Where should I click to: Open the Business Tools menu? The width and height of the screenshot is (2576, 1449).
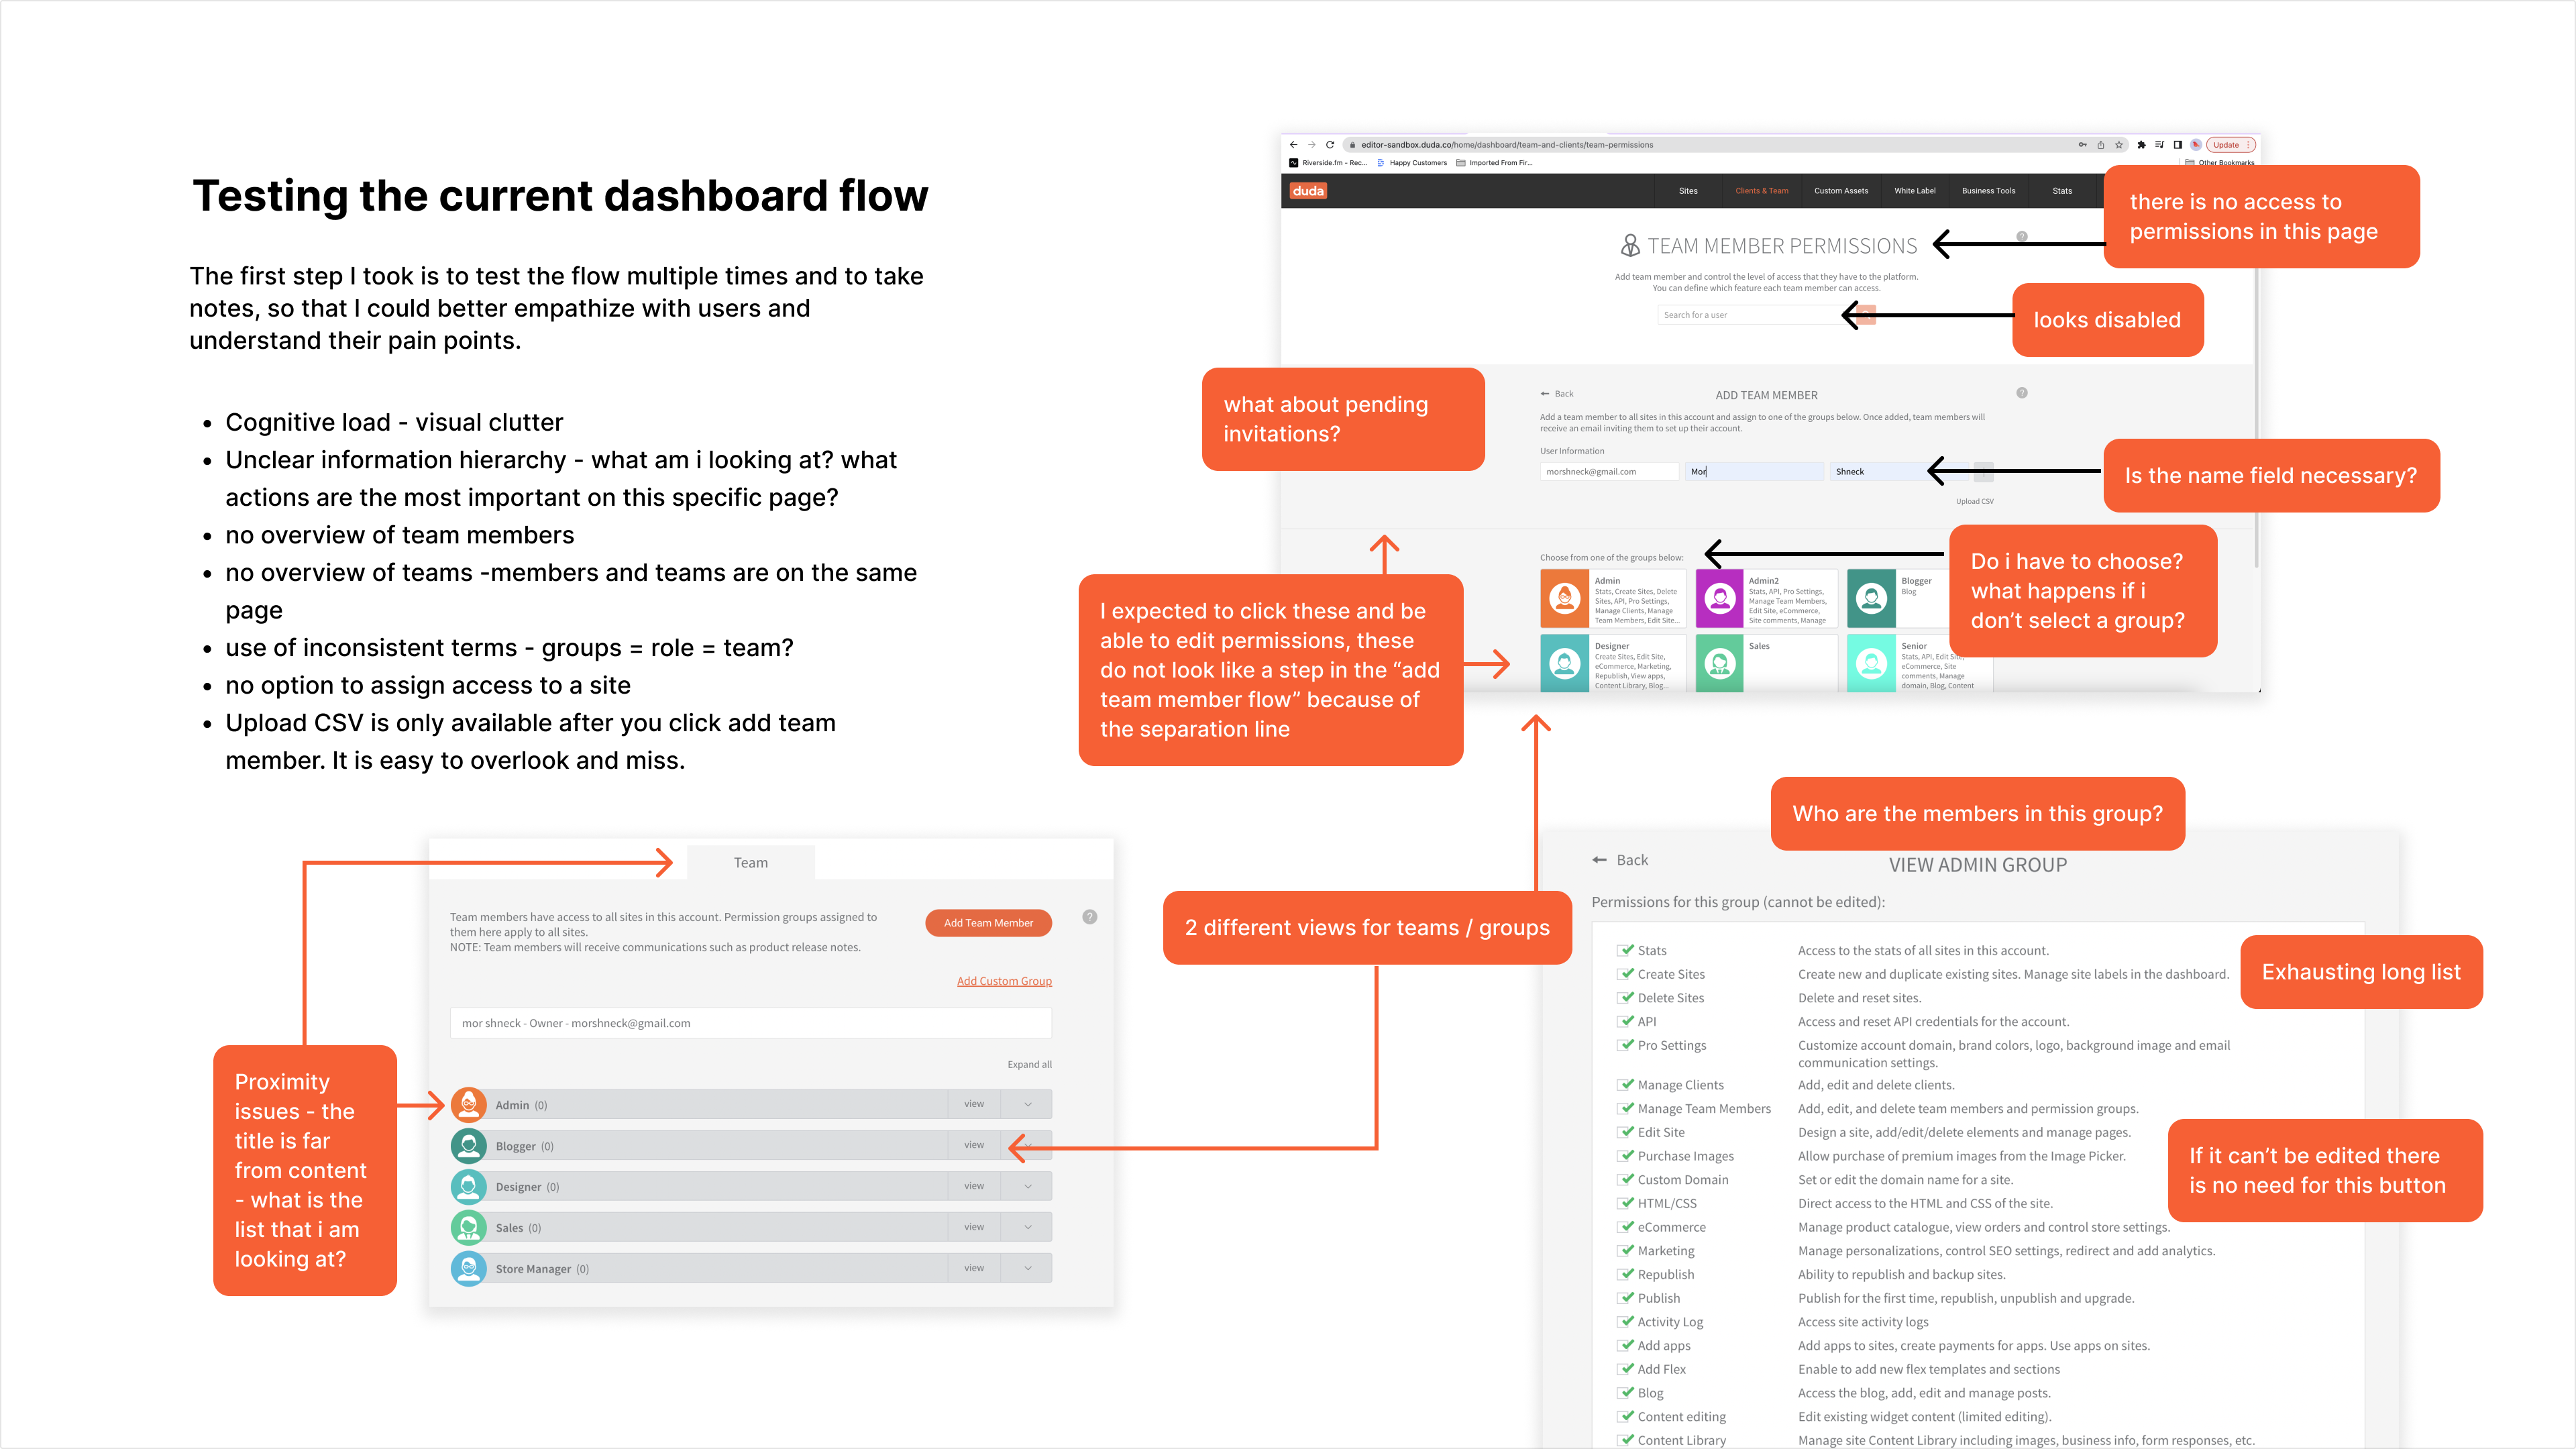pos(1988,191)
